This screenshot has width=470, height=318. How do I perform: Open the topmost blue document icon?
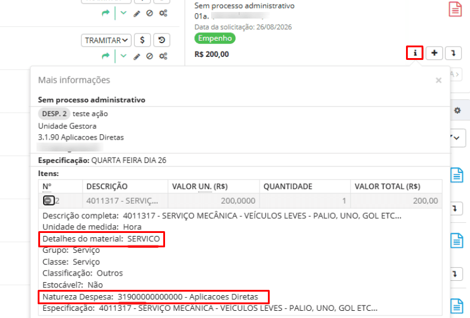pyautogui.click(x=457, y=175)
